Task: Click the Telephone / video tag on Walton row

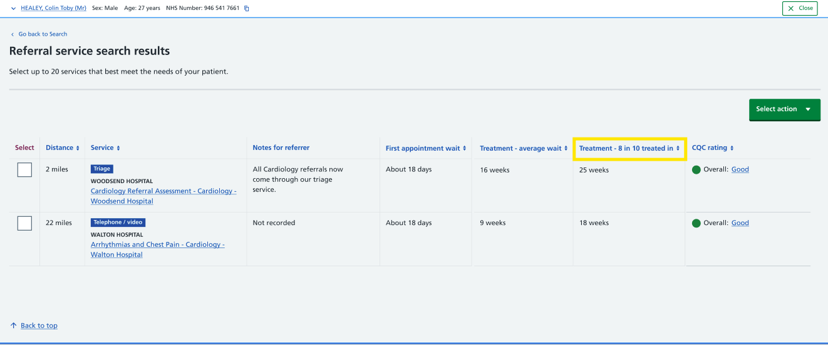Action: click(118, 222)
